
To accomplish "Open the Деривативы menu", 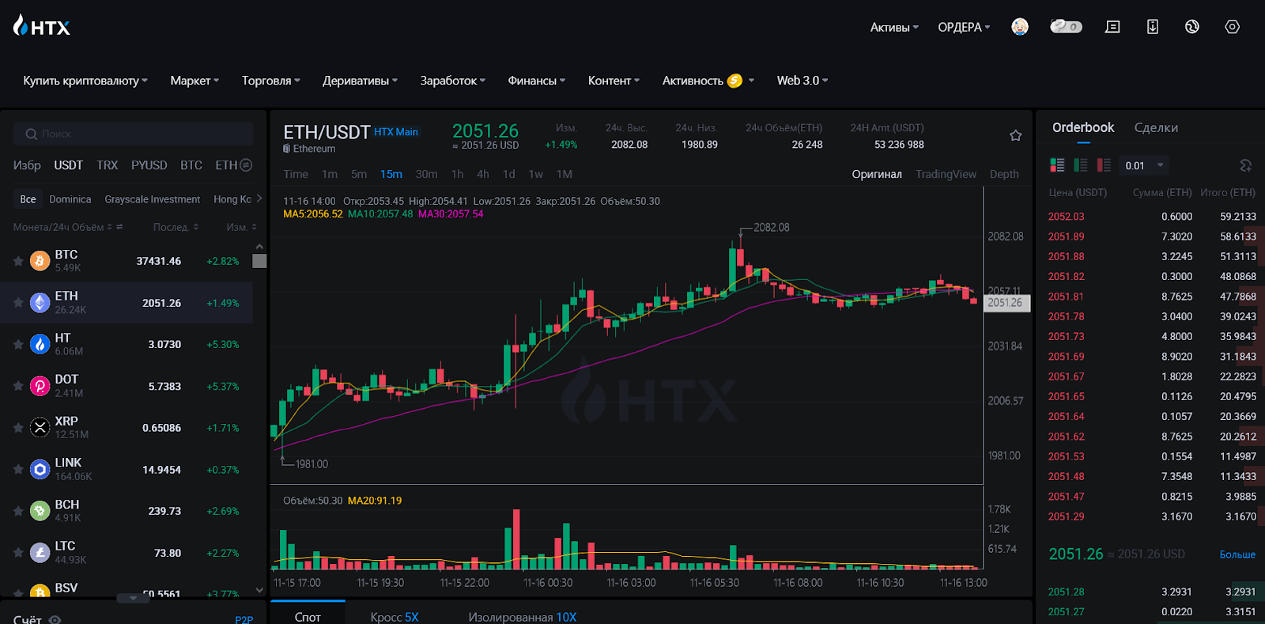I will click(361, 81).
